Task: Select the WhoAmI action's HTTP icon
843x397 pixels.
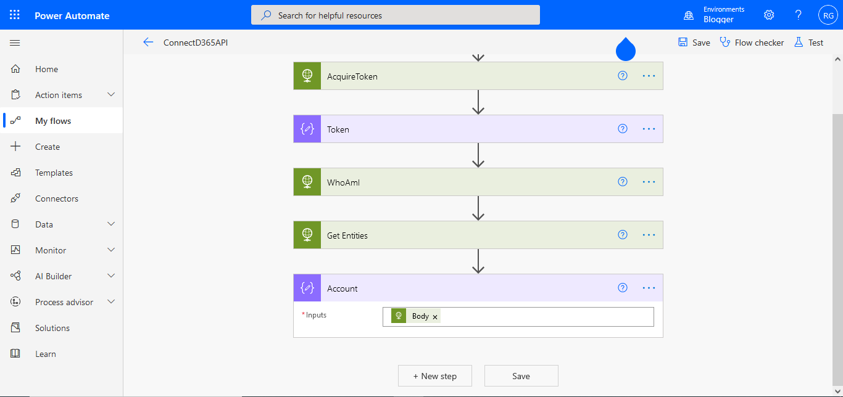Action: [x=307, y=181]
